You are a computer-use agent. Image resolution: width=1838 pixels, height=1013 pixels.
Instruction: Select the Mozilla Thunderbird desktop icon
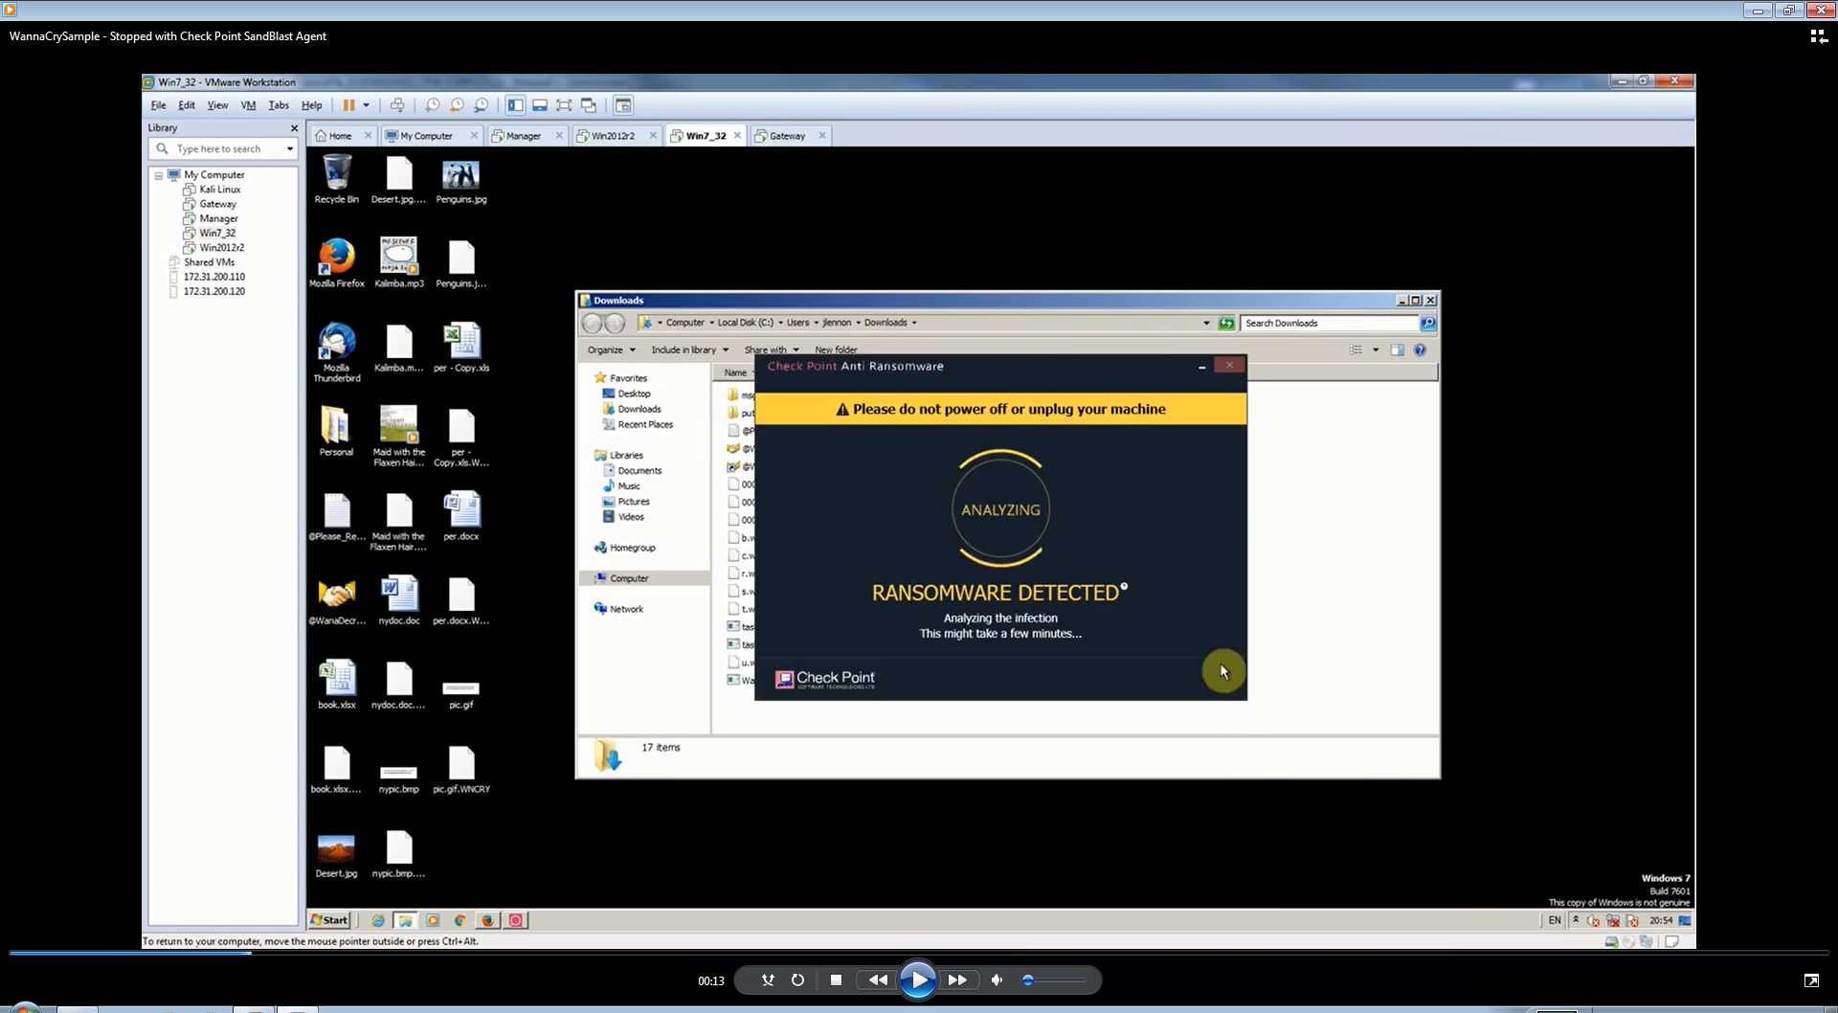pos(337,352)
